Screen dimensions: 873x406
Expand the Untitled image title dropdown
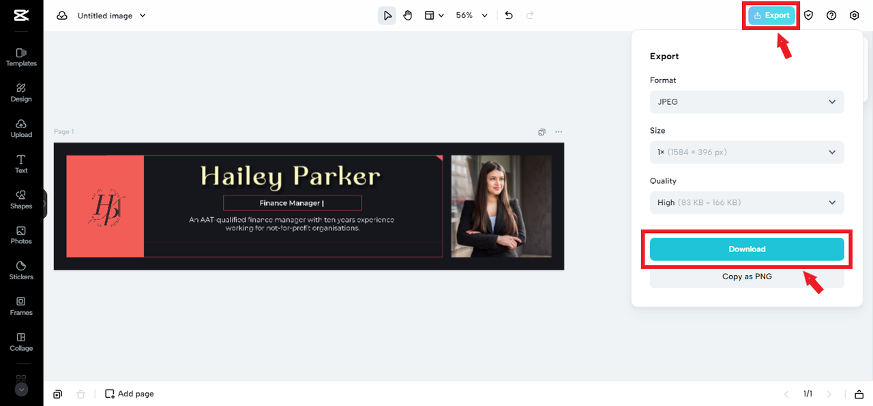pos(112,15)
